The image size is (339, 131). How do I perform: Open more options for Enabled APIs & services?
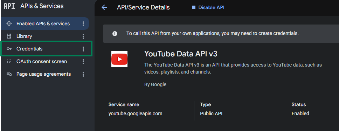[83, 24]
